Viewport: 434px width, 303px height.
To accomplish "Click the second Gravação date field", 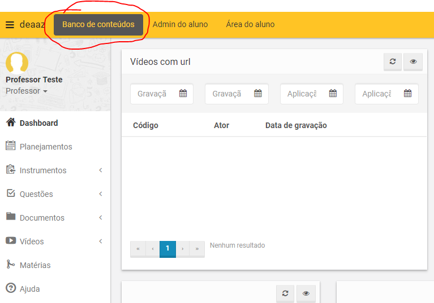I will click(237, 94).
